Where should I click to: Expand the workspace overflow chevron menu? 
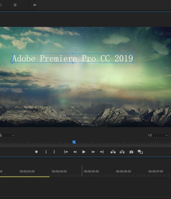pyautogui.click(x=35, y=5)
